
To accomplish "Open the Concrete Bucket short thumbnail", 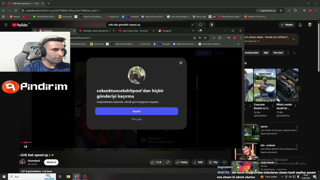I will pyautogui.click(x=265, y=85).
